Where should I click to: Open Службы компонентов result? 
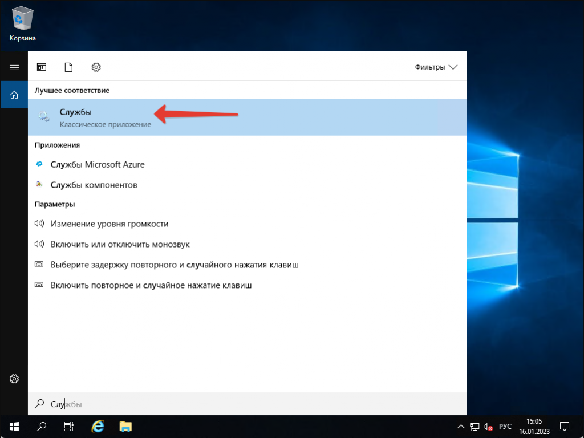[x=248, y=185]
